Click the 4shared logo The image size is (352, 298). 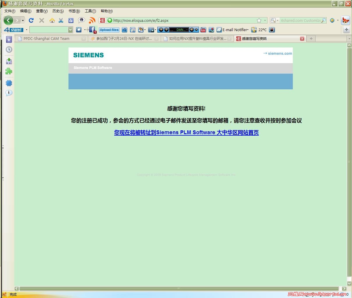click(14, 30)
